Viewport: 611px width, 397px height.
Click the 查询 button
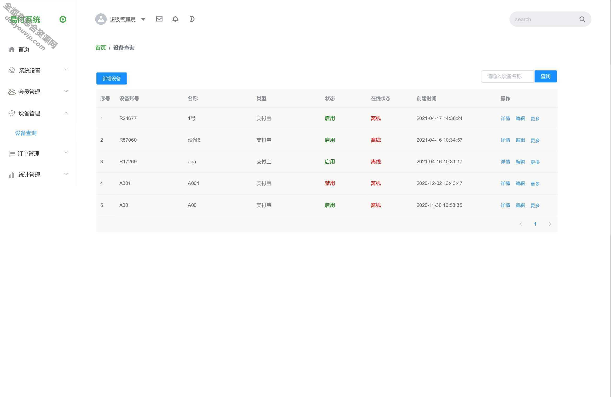[x=546, y=76]
